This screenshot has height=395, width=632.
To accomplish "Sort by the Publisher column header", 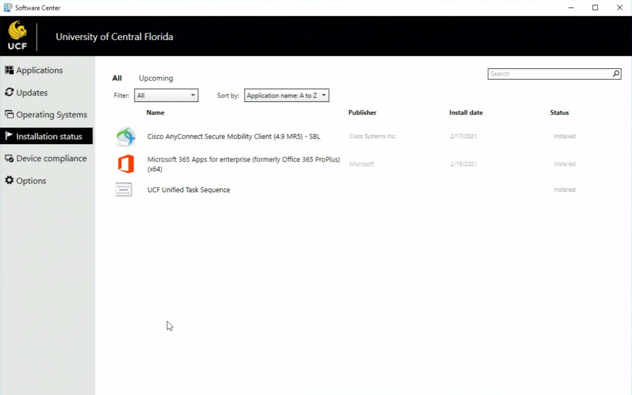I will pyautogui.click(x=362, y=113).
